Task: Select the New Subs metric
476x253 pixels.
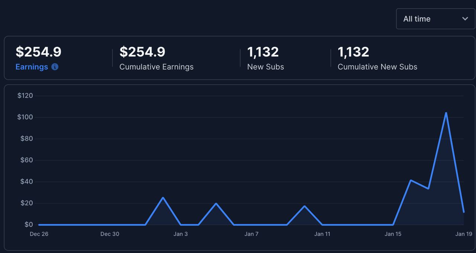Action: pyautogui.click(x=266, y=67)
